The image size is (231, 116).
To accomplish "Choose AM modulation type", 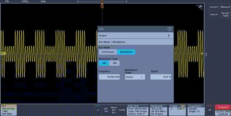I will pos(104,63).
